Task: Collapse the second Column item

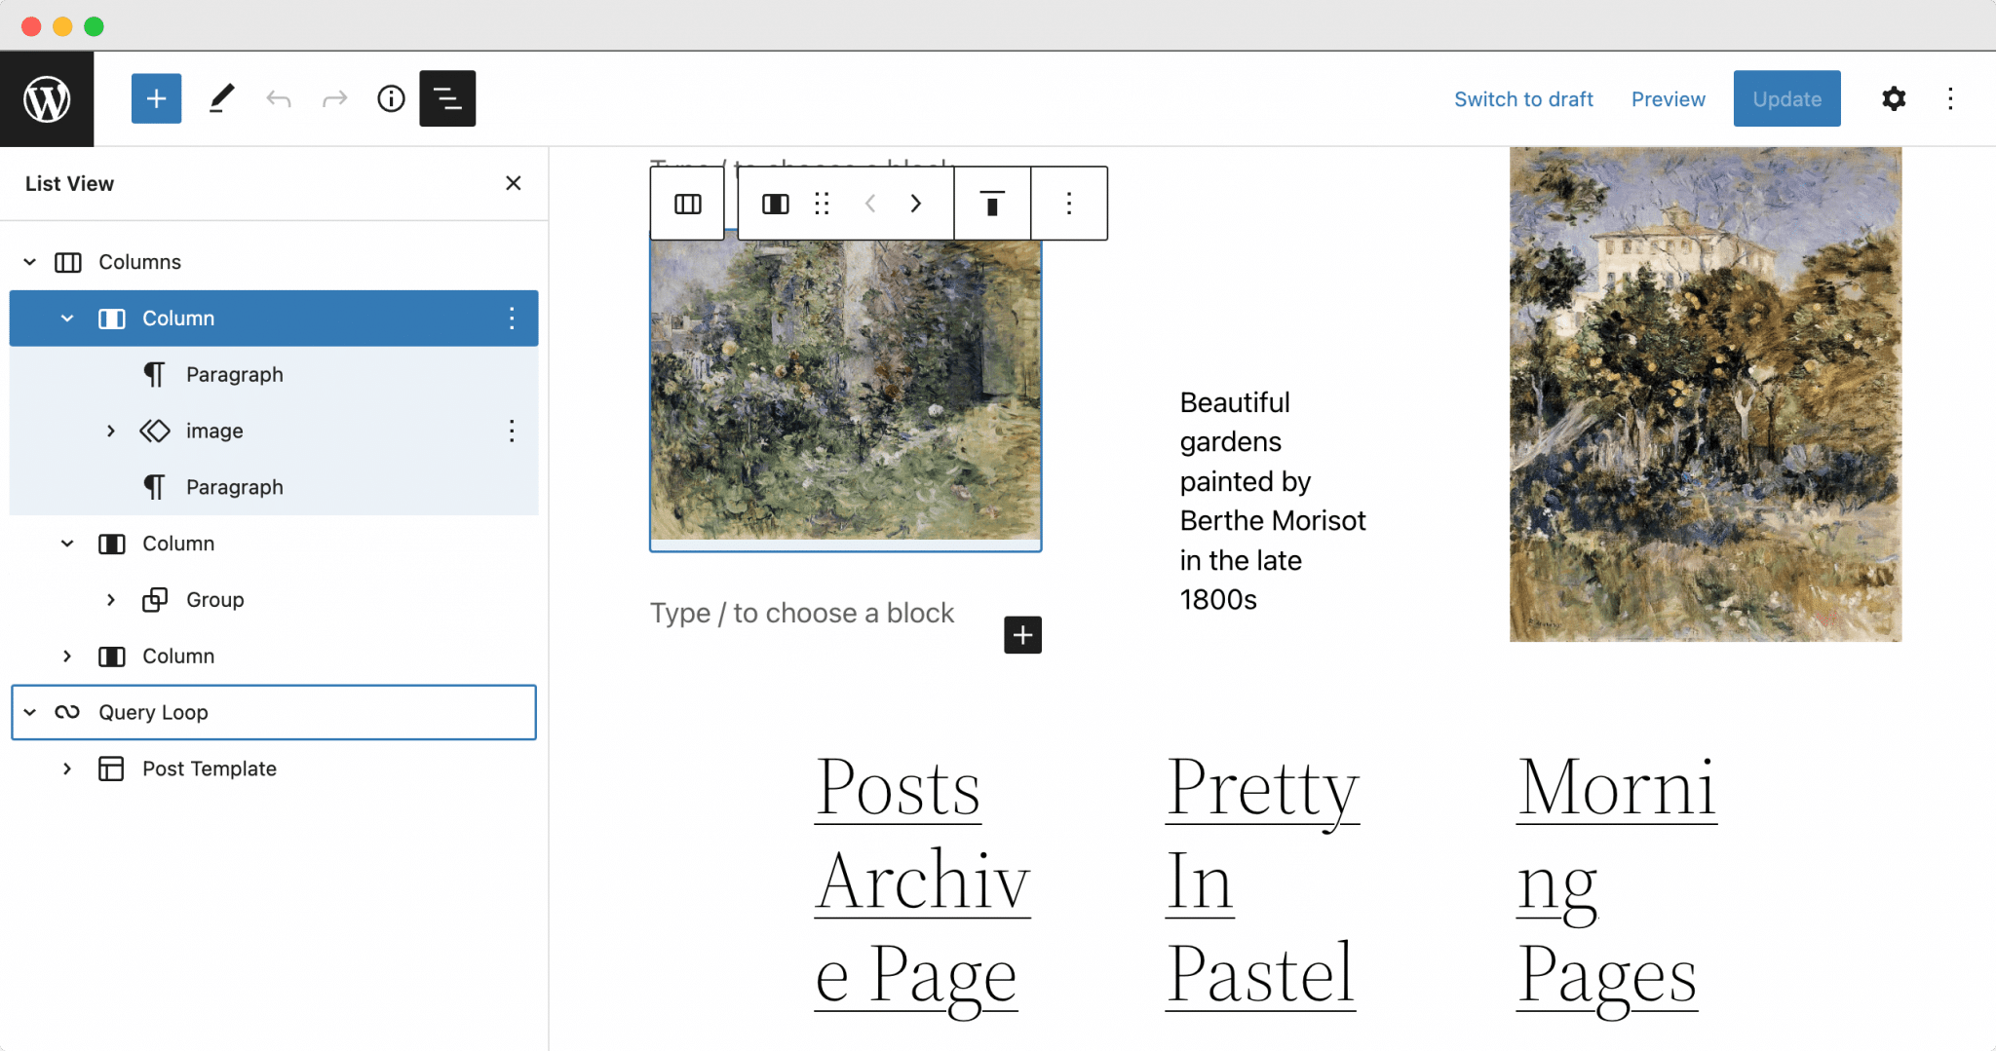Action: [x=67, y=544]
